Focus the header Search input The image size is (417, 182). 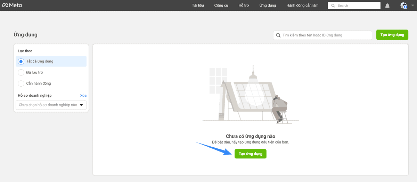pos(354,6)
